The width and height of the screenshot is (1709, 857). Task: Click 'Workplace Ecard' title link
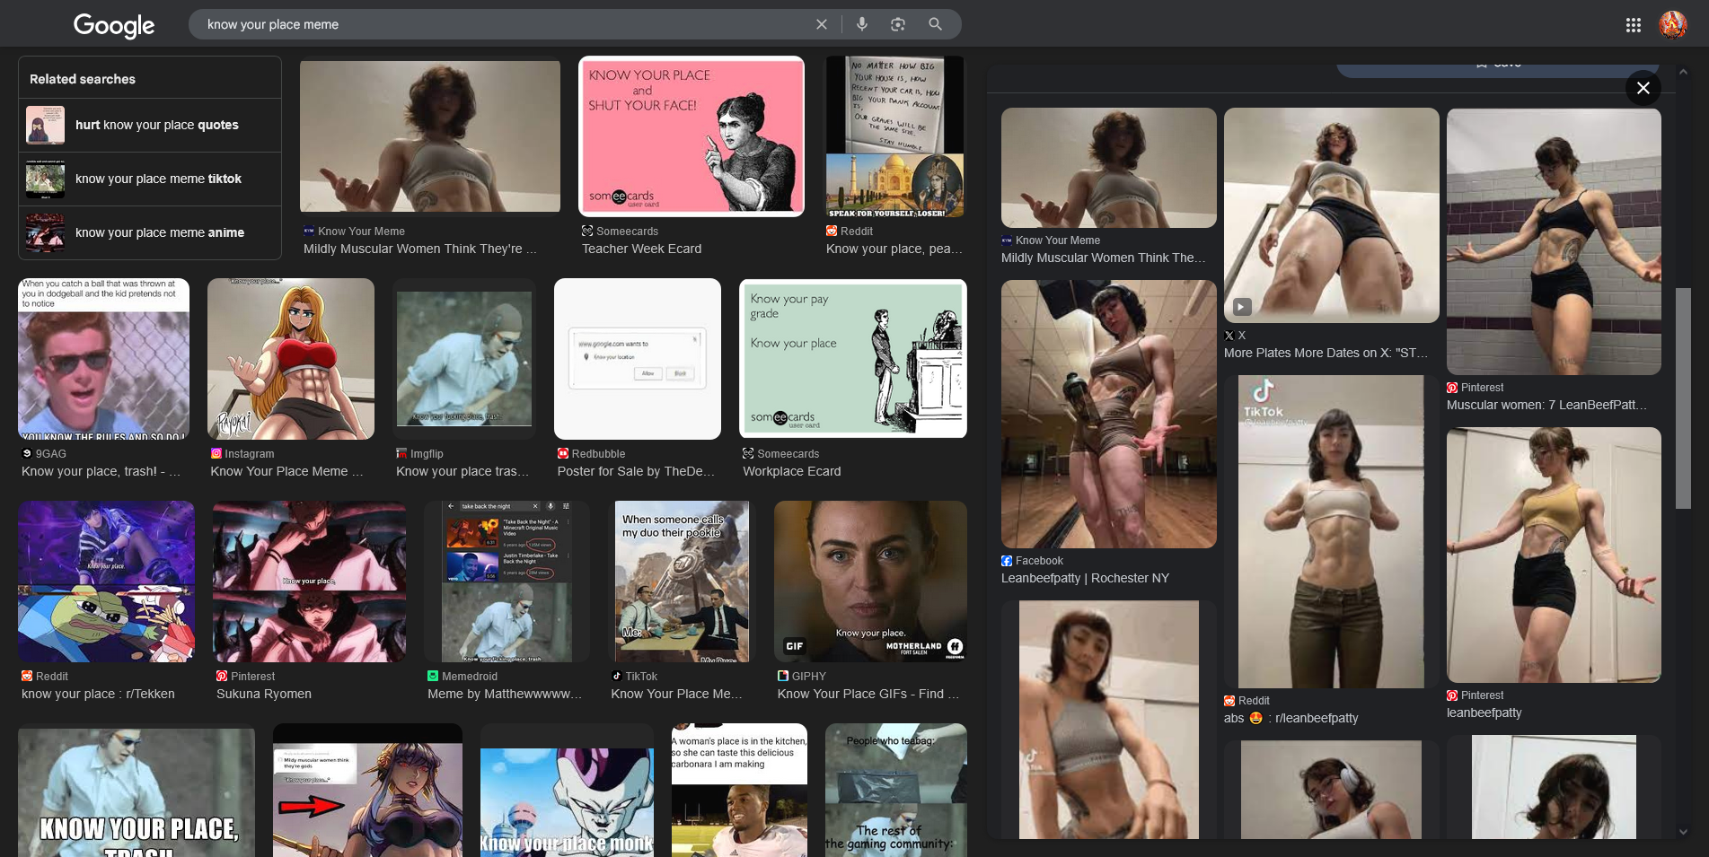tap(792, 471)
